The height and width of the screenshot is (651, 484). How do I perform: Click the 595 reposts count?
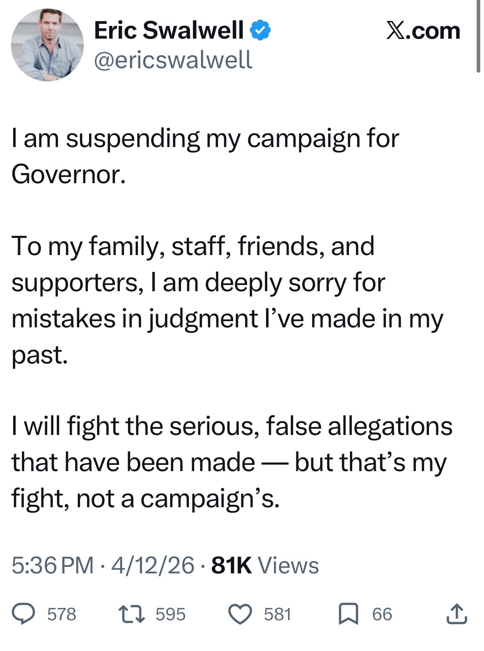coord(170,614)
